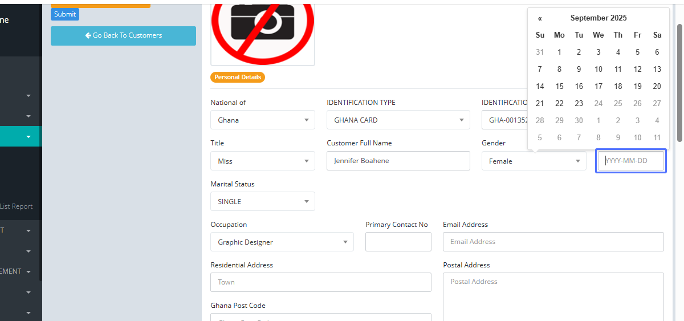The height and width of the screenshot is (321, 684).
Task: Pick September 23 in the date picker
Action: click(579, 104)
